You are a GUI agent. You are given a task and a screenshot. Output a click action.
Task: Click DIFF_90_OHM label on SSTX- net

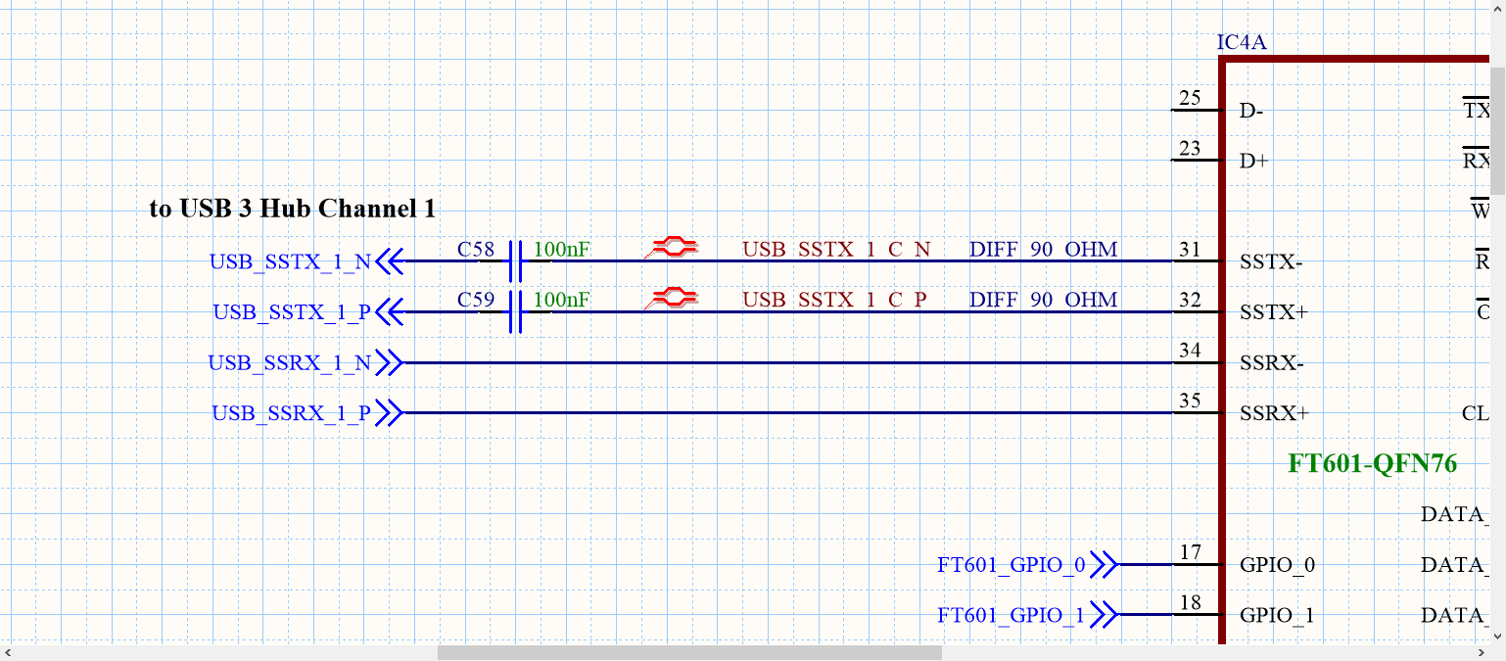coord(1043,249)
